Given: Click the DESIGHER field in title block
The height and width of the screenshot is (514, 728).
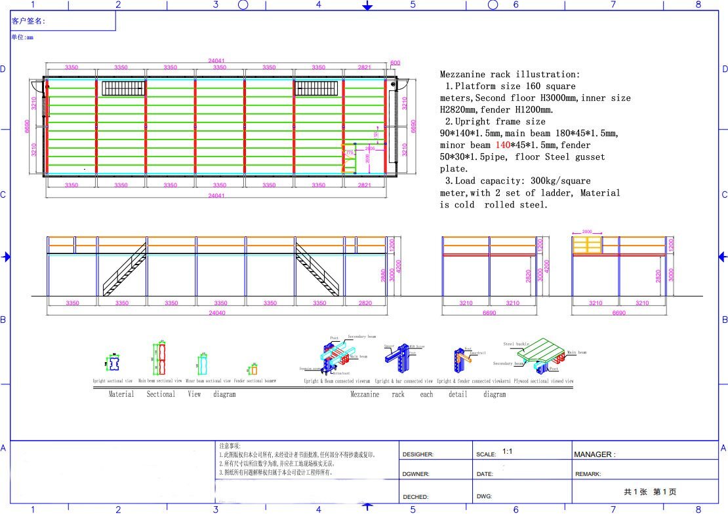Looking at the screenshot, I should coord(436,454).
